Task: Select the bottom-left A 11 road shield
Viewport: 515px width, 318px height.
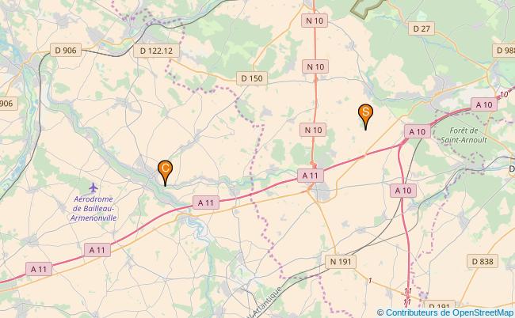Action: pos(39,269)
